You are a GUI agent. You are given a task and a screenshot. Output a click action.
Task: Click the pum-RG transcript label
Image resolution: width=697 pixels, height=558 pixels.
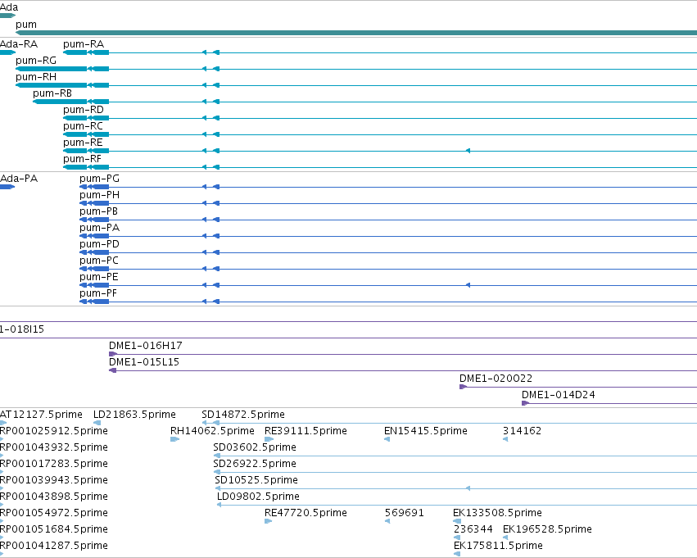pyautogui.click(x=36, y=61)
